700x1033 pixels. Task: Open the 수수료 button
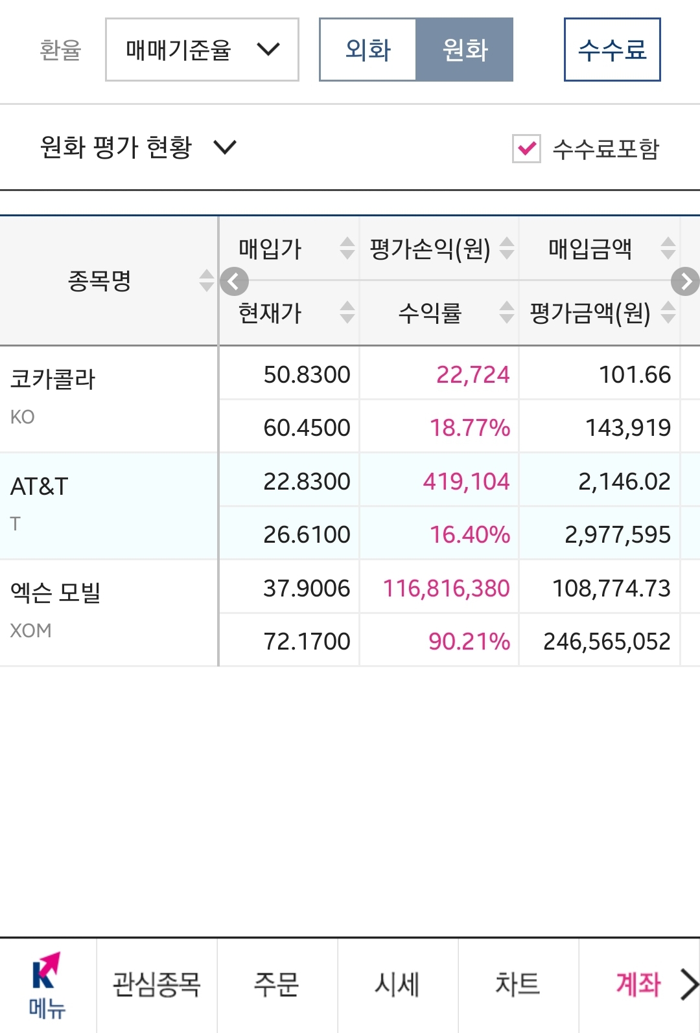pyautogui.click(x=612, y=50)
